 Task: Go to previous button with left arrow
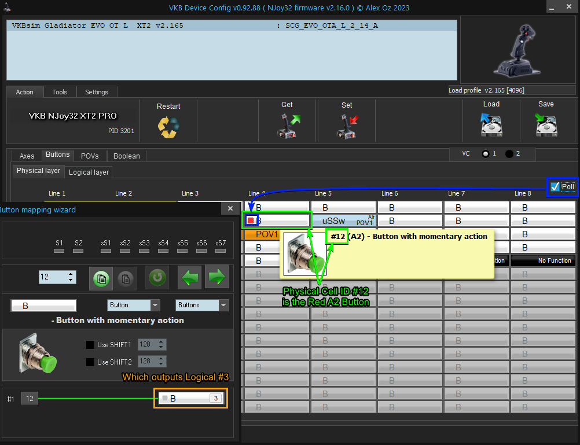pyautogui.click(x=190, y=277)
